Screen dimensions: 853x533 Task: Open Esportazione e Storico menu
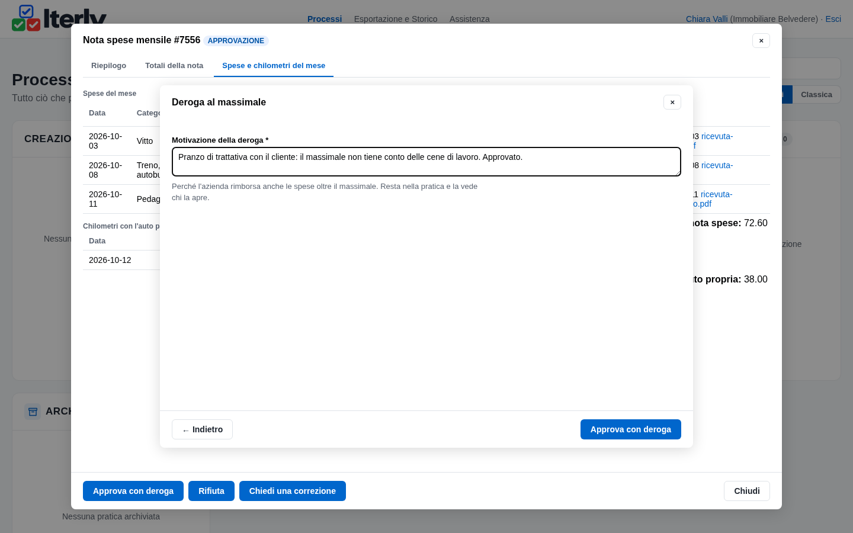tap(396, 19)
